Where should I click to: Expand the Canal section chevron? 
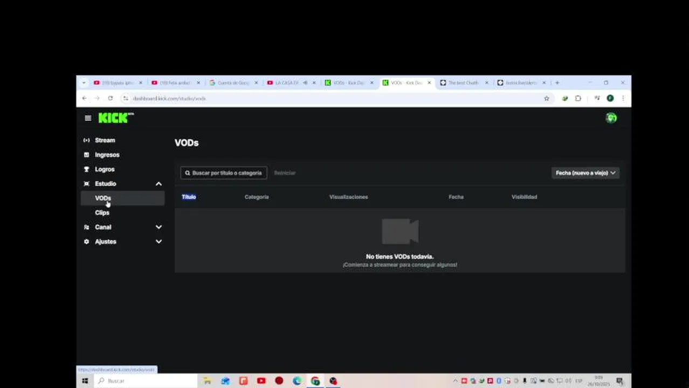click(x=159, y=227)
